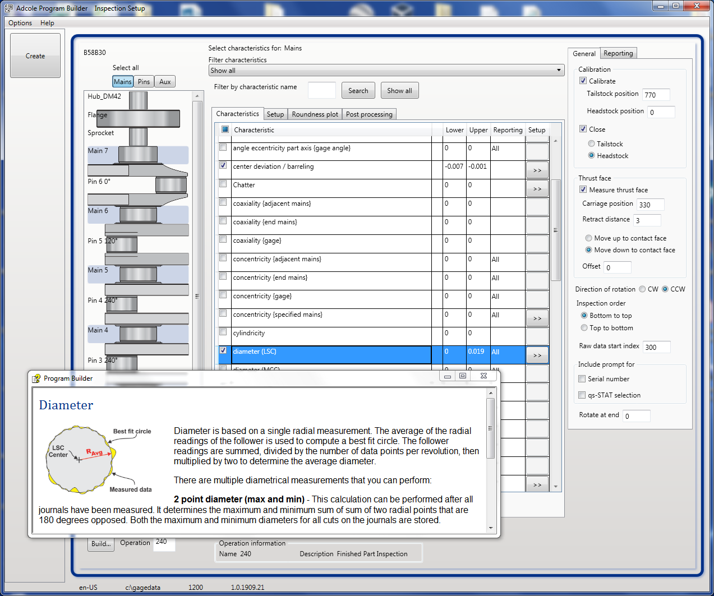714x596 pixels.
Task: Check the cylindricity characteristic checkbox
Action: coord(223,331)
